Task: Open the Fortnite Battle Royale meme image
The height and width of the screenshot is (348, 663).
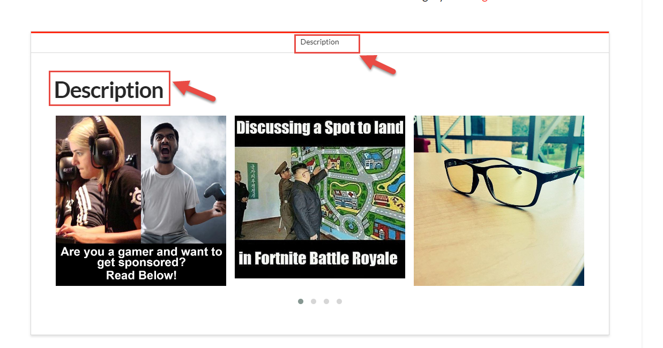Action: (x=320, y=197)
